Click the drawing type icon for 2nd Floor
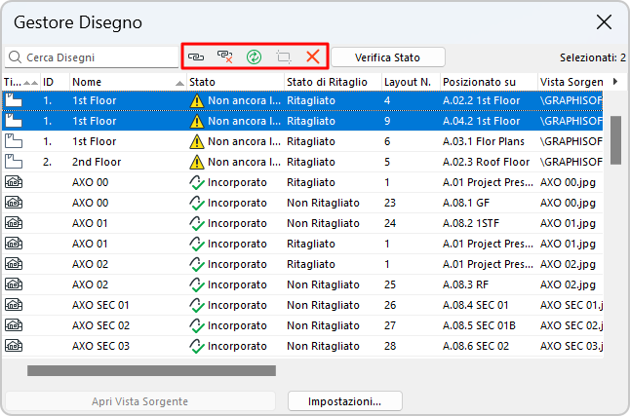This screenshot has width=630, height=416. [14, 162]
